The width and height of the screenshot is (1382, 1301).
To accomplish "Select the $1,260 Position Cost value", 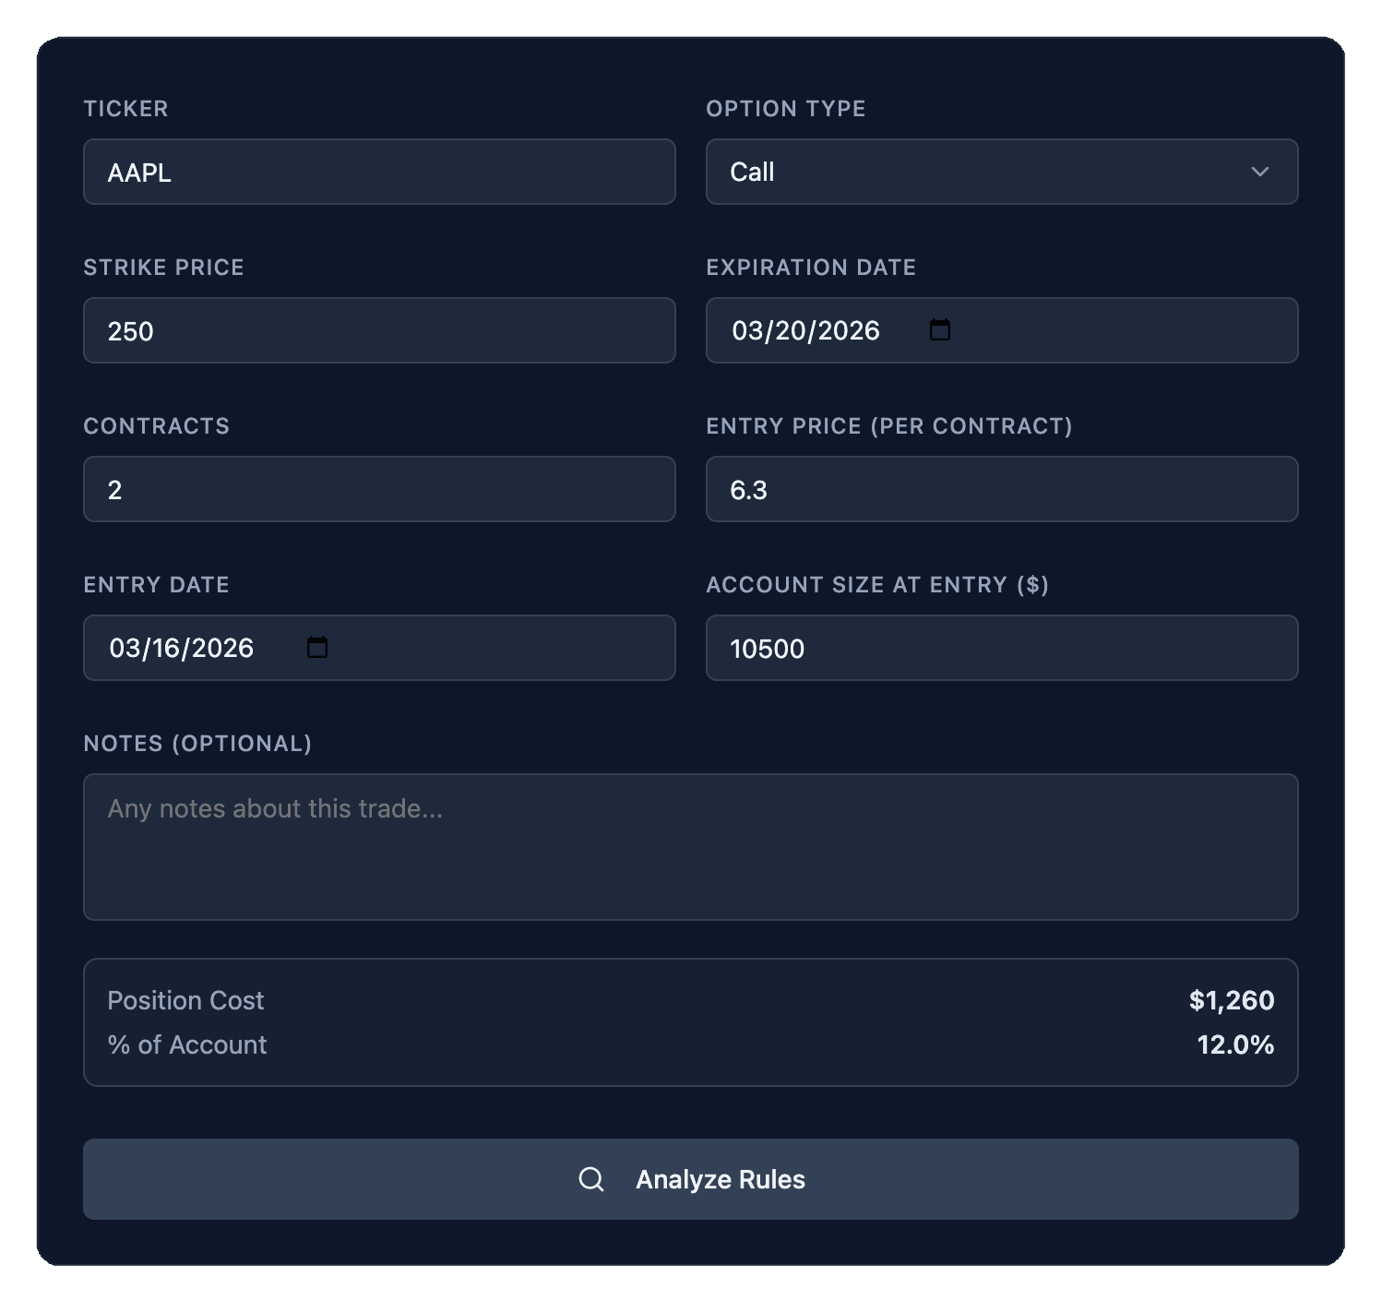I will click(x=1232, y=1000).
